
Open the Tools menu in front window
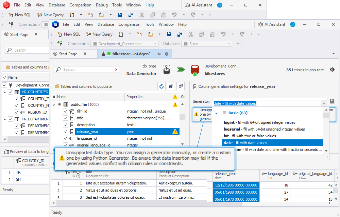(x=150, y=24)
